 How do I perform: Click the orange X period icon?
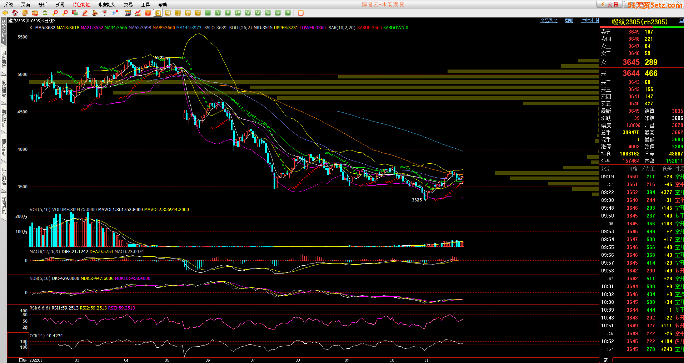(x=198, y=13)
